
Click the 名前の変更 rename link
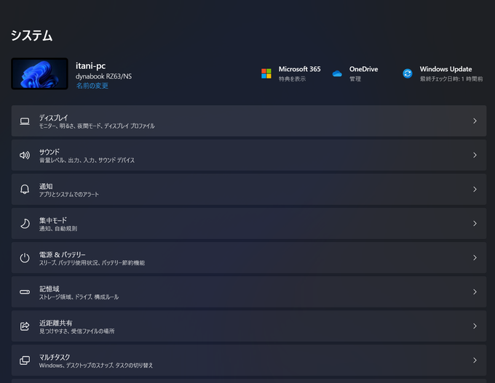click(x=92, y=86)
